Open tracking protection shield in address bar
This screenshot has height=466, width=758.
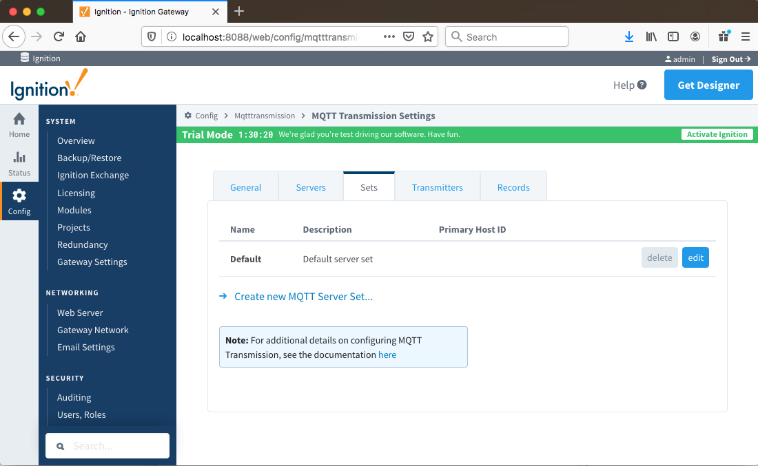[x=152, y=36]
